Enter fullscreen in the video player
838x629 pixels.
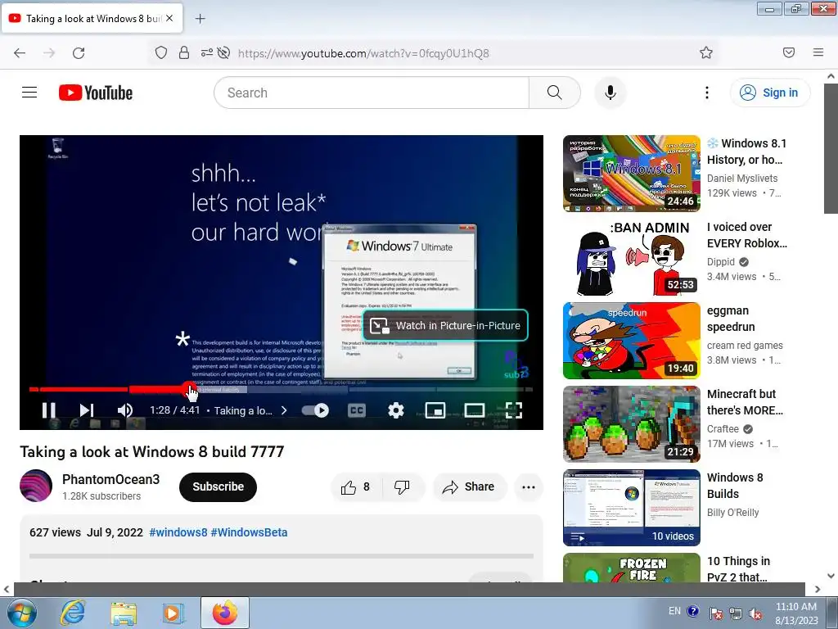click(x=513, y=410)
